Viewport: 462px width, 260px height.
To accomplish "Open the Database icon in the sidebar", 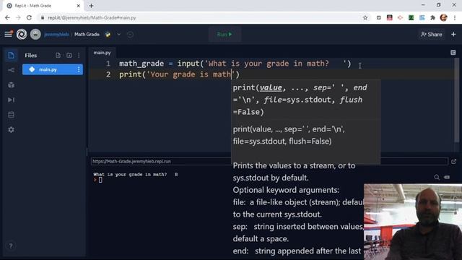I will pos(12,115).
